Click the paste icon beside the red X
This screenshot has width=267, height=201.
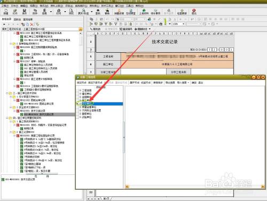[27, 24]
